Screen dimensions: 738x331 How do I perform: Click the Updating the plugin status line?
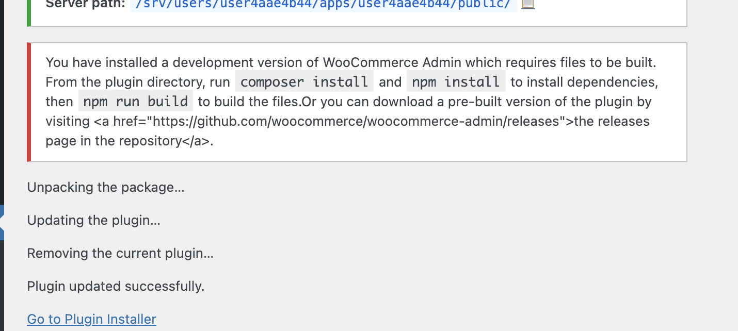(93, 220)
